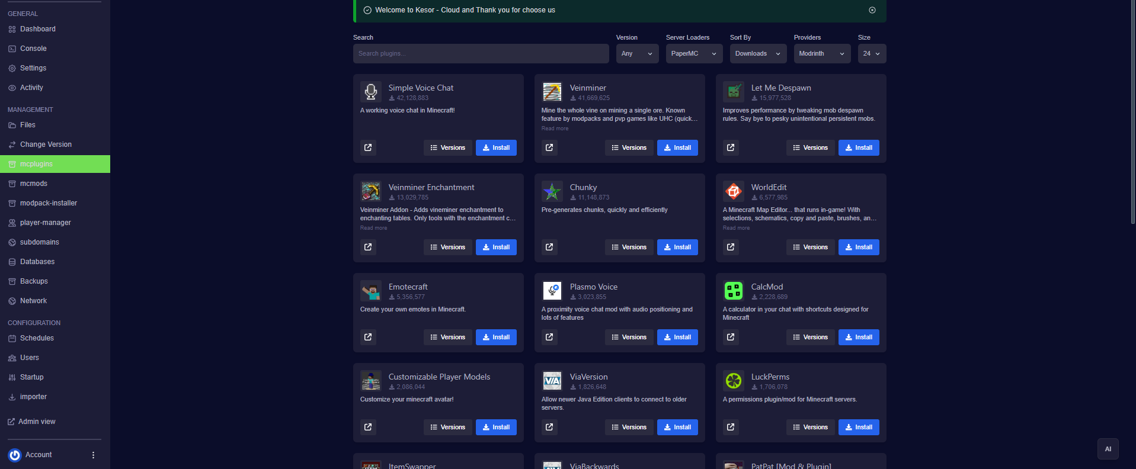The height and width of the screenshot is (469, 1136).
Task: Open the importer page
Action: coord(55,397)
